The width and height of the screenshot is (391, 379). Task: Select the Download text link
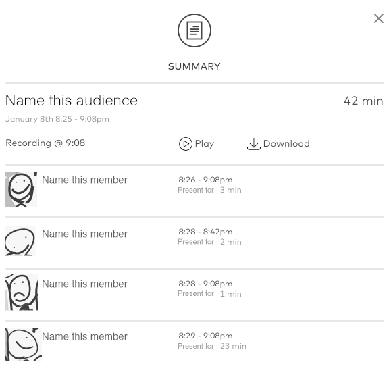click(286, 144)
